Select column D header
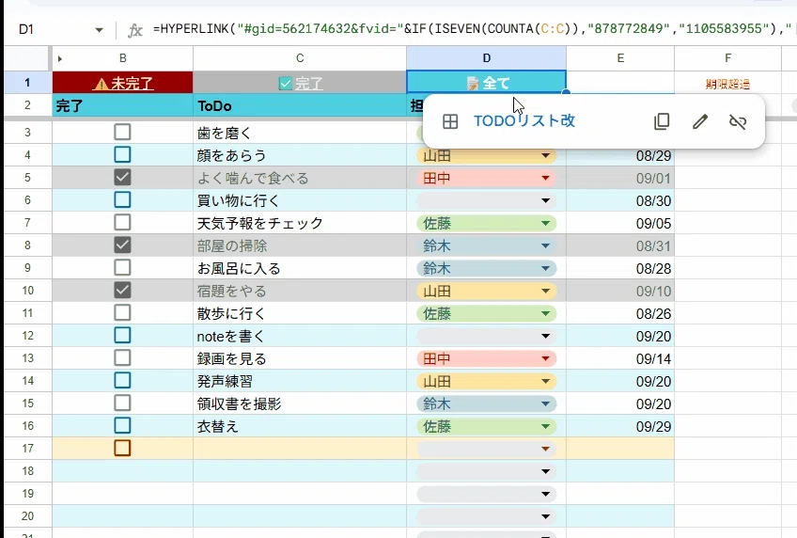797x538 pixels. (x=487, y=58)
